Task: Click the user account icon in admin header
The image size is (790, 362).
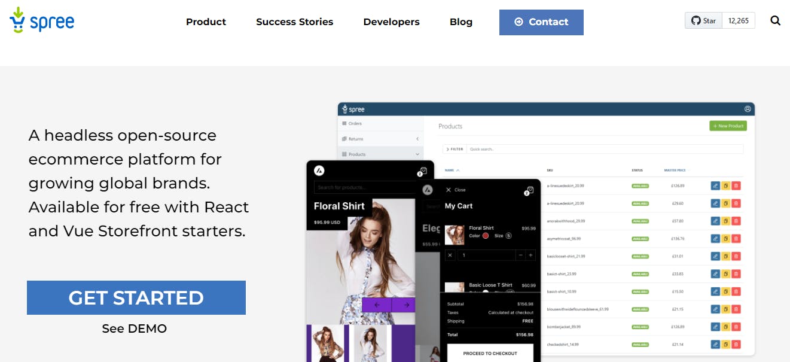Action: (x=747, y=109)
